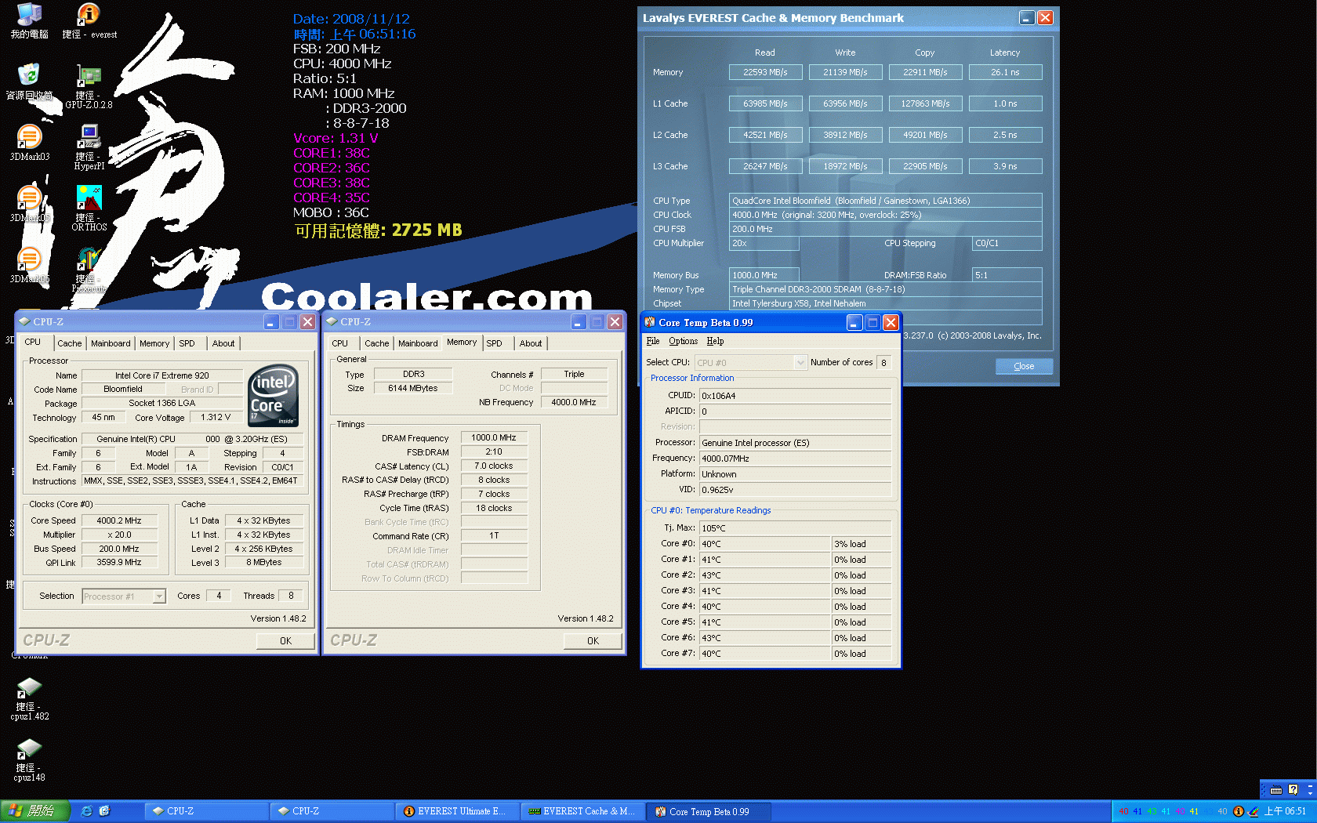Click the language bar keyboard icon
1317x823 pixels.
[x=1275, y=789]
